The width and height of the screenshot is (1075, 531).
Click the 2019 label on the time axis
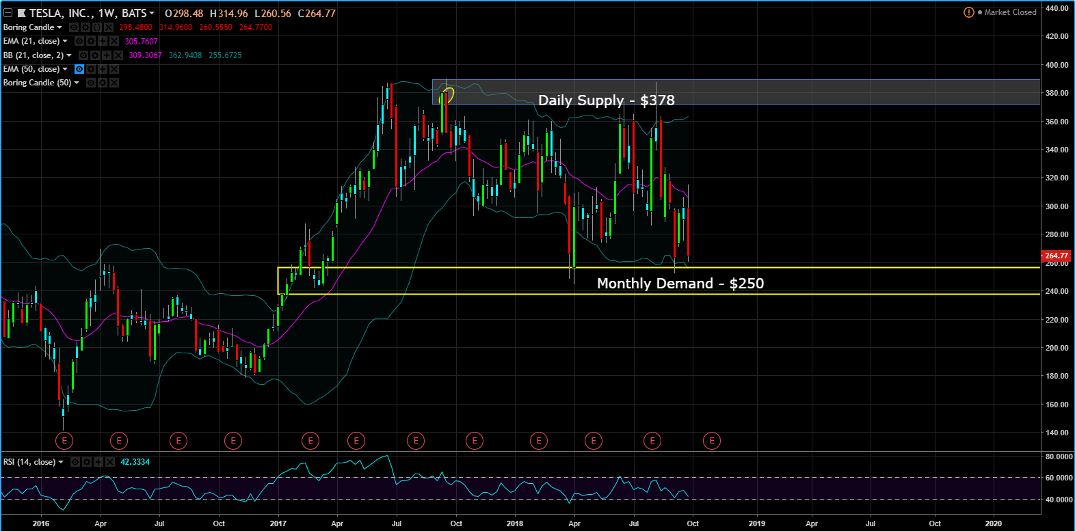click(x=757, y=523)
